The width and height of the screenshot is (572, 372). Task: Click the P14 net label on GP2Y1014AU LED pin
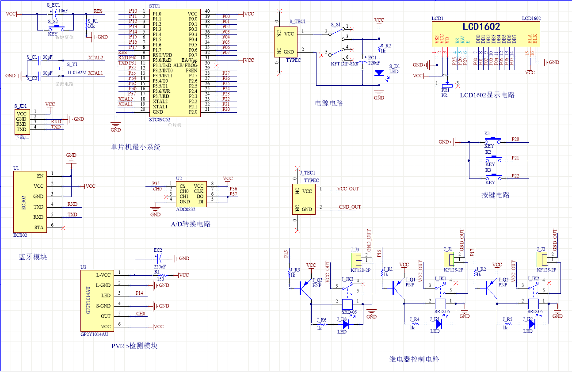(x=140, y=293)
